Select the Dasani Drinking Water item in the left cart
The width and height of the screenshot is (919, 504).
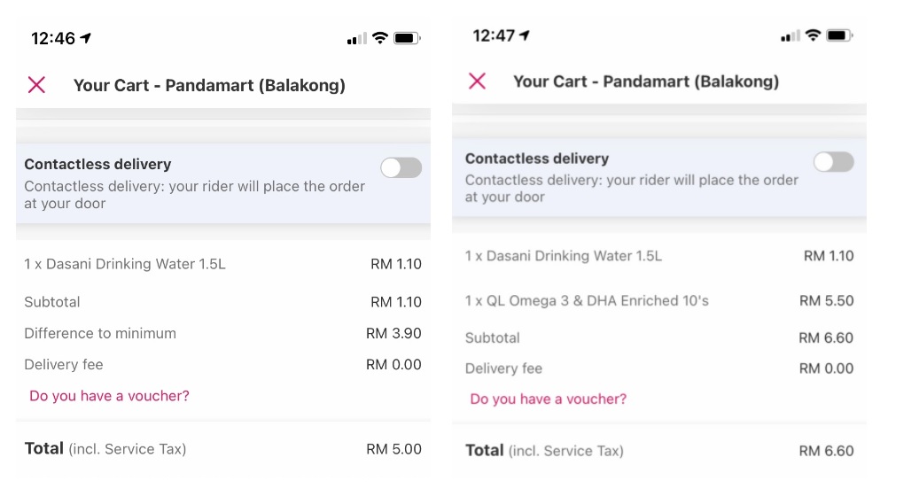coord(125,264)
